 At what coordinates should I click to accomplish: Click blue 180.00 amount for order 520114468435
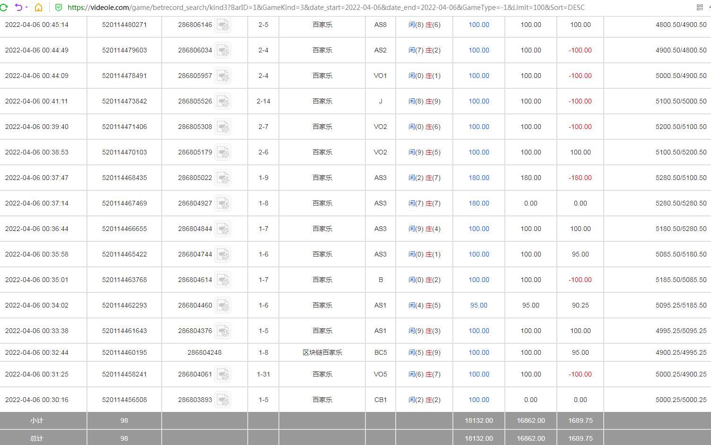coord(478,178)
